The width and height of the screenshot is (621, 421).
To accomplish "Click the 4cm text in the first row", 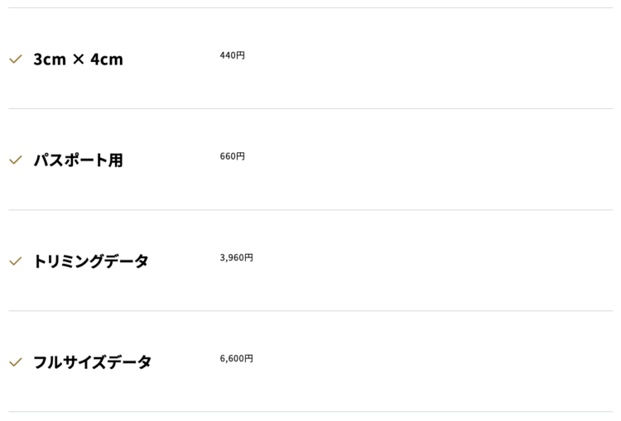I will 107,60.
